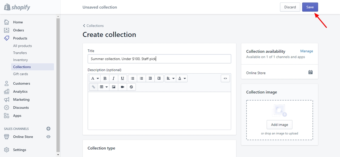Insert a link with the link icon

pyautogui.click(x=93, y=87)
